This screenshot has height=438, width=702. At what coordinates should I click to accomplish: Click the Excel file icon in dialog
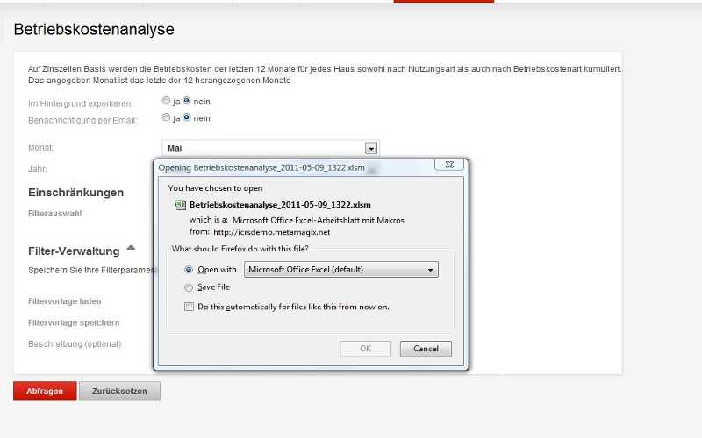coord(180,205)
